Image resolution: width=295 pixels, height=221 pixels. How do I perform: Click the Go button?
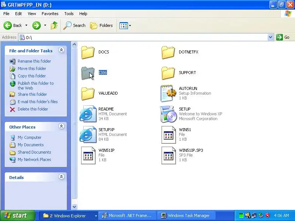(x=283, y=37)
